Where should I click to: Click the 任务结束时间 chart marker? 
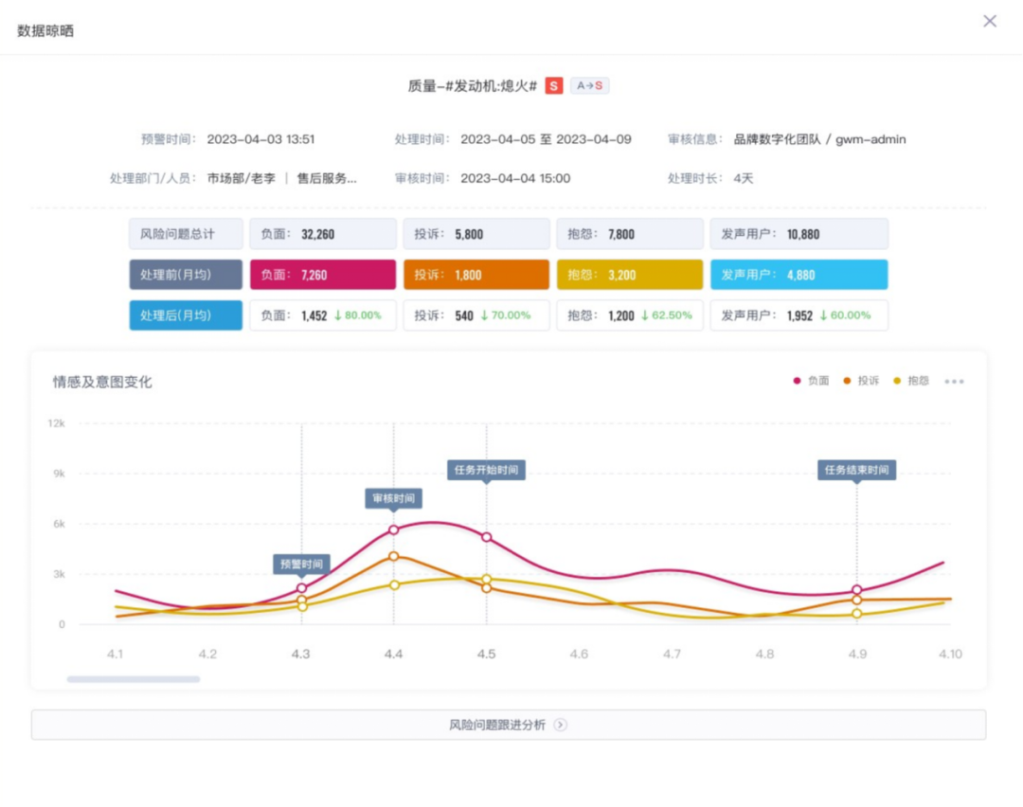(856, 470)
